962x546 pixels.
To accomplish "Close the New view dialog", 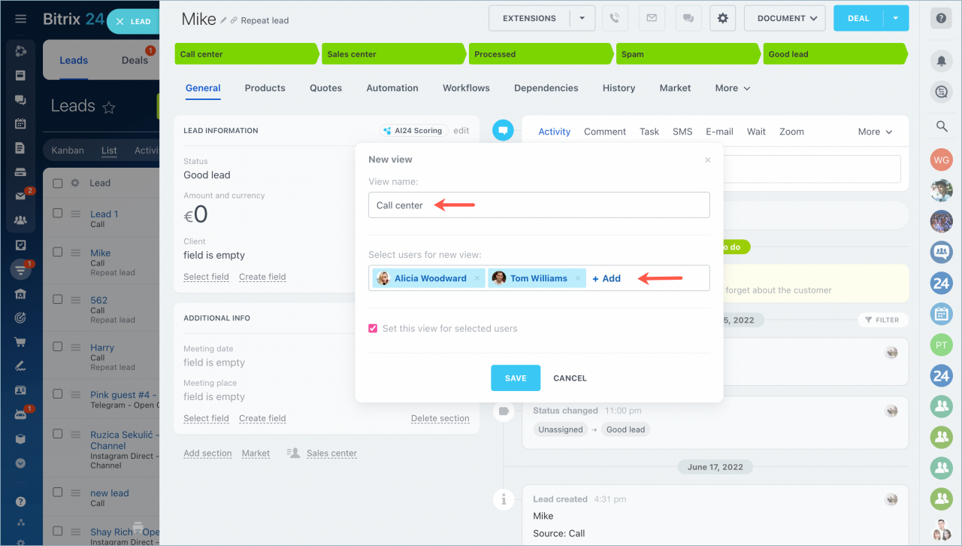I will coord(707,160).
